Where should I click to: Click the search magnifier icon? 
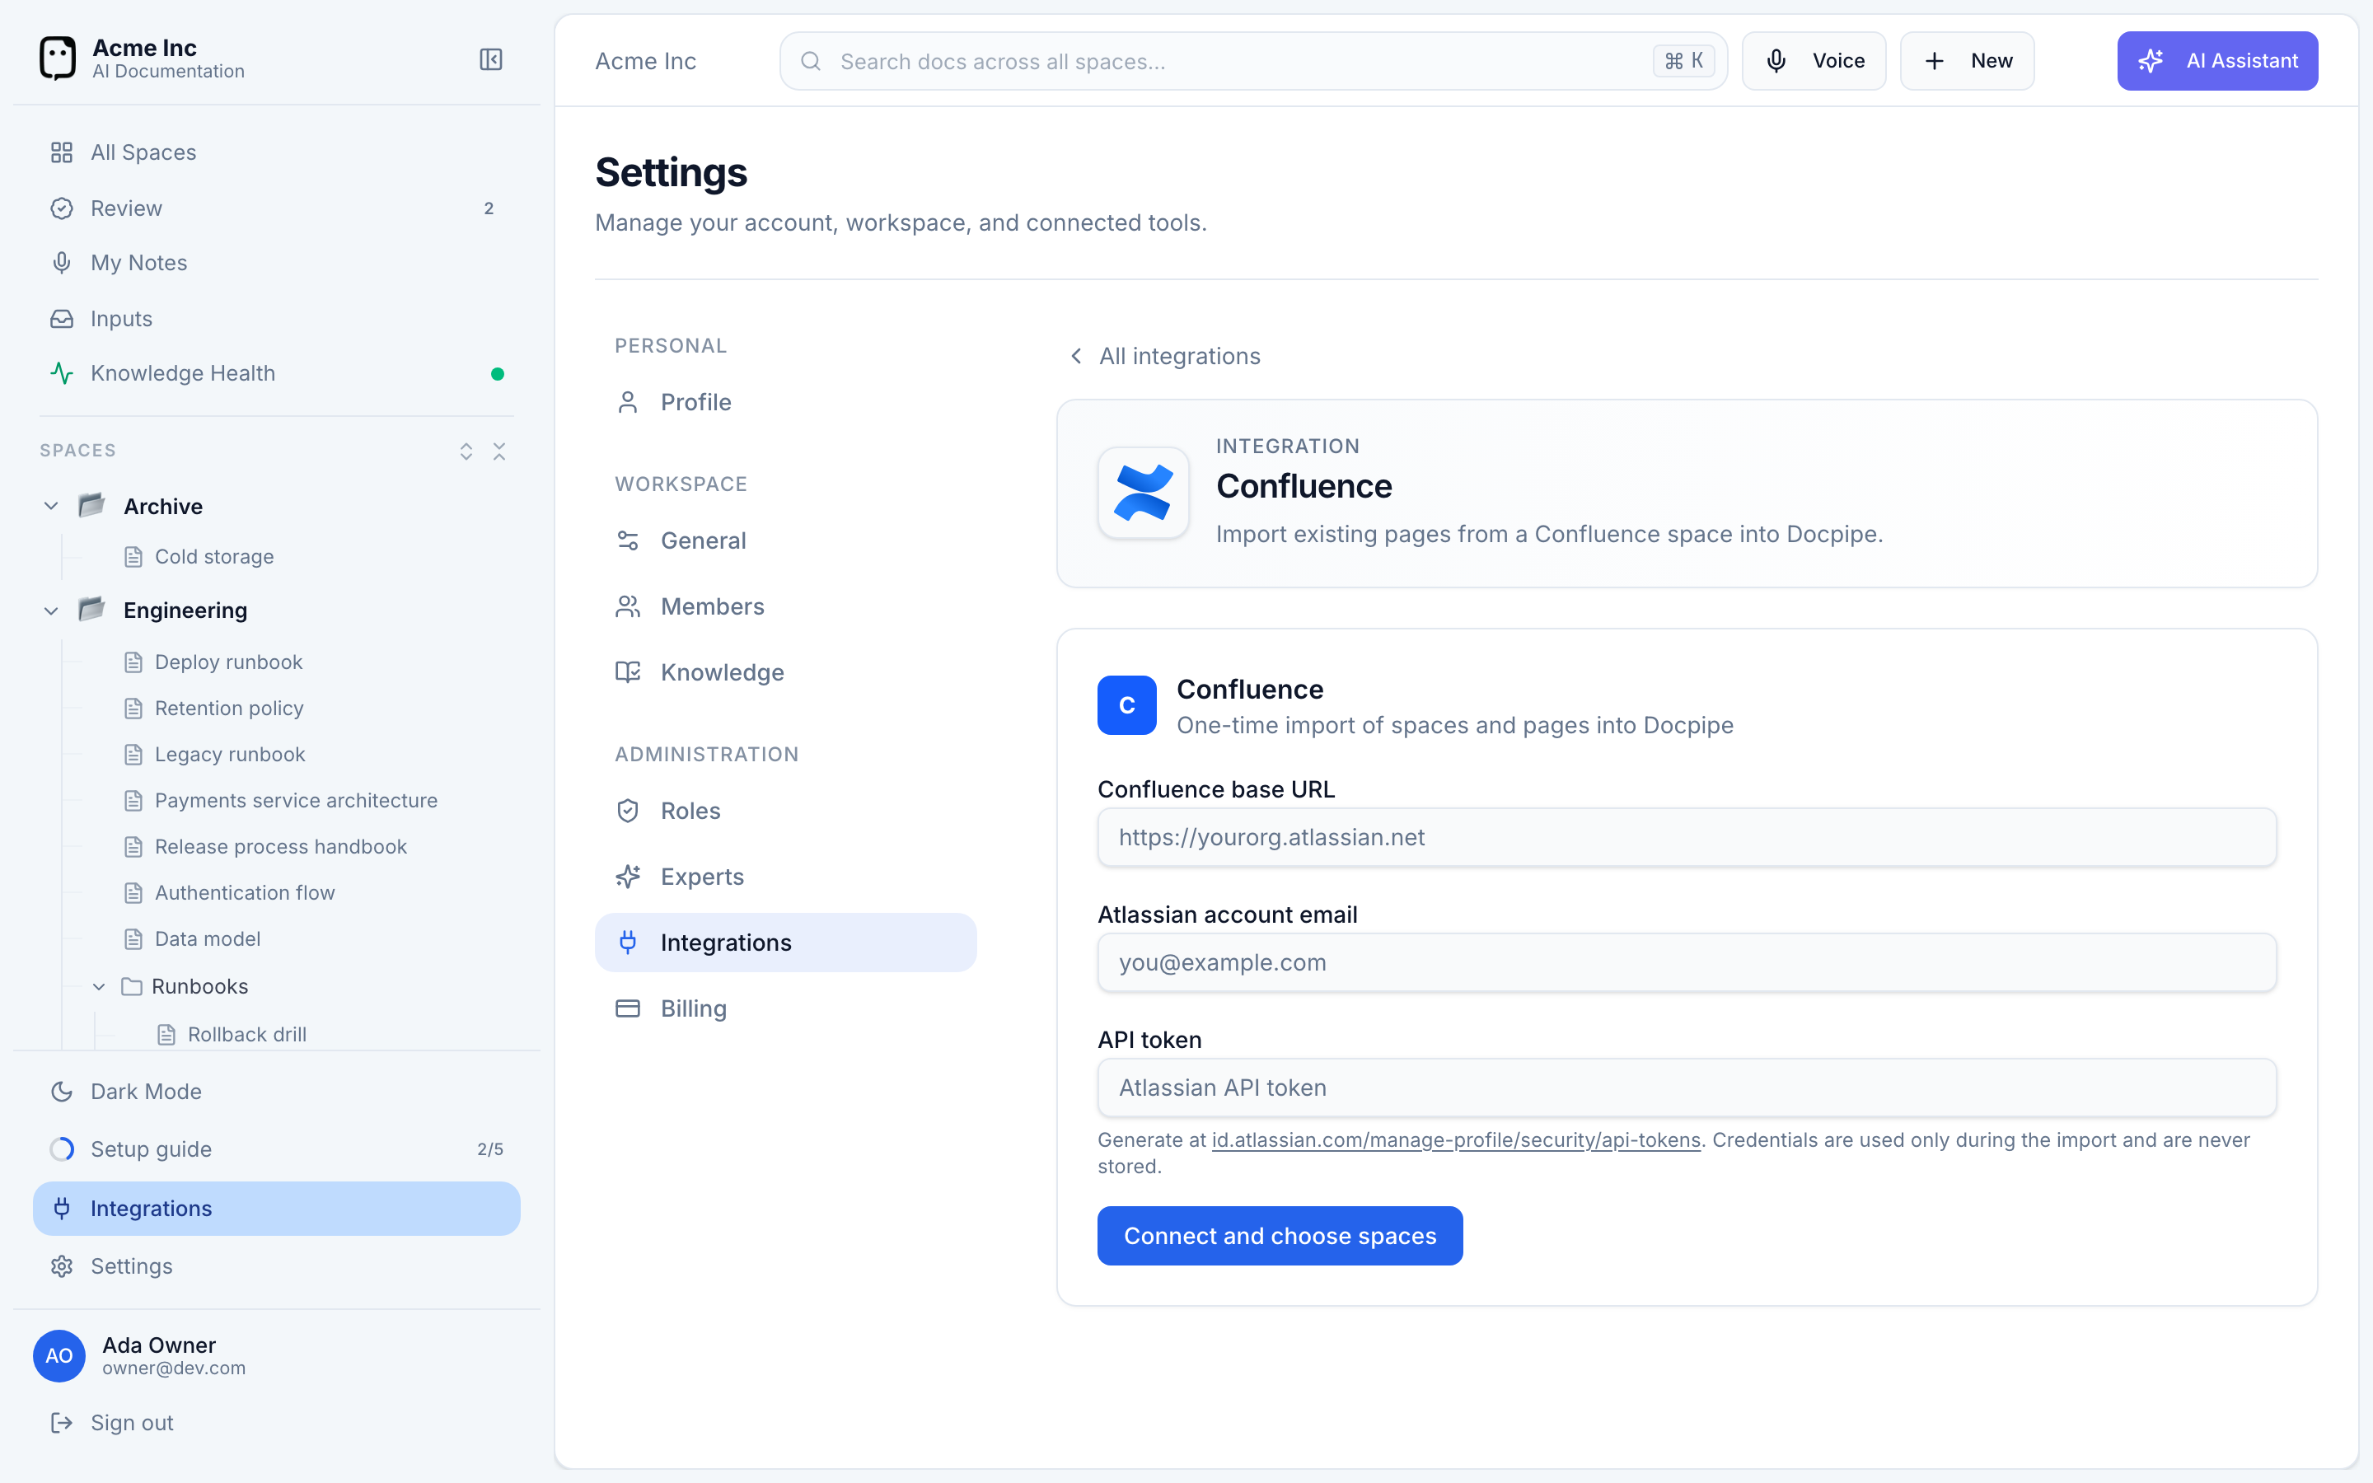click(811, 62)
